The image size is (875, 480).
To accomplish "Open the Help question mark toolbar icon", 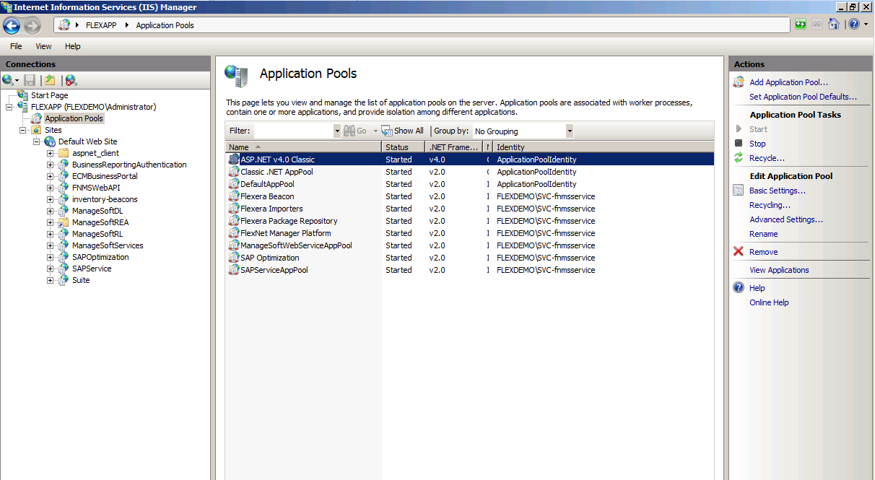I will point(854,25).
